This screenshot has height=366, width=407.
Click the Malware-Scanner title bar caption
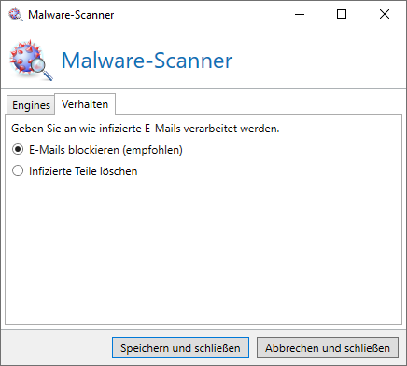tap(71, 15)
